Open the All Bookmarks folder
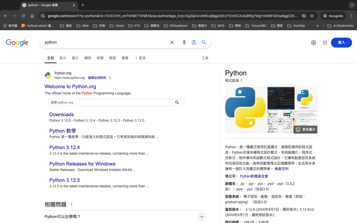357x223 pixels. point(340,26)
